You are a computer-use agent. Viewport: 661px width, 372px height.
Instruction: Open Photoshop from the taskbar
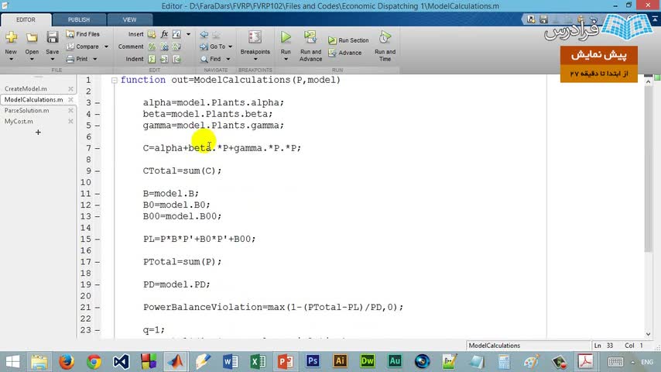[313, 361]
